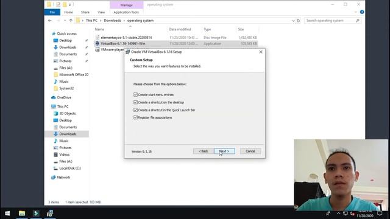Image resolution: width=390 pixels, height=219 pixels.
Task: Go up one folder level arrow
Action: pos(71,21)
